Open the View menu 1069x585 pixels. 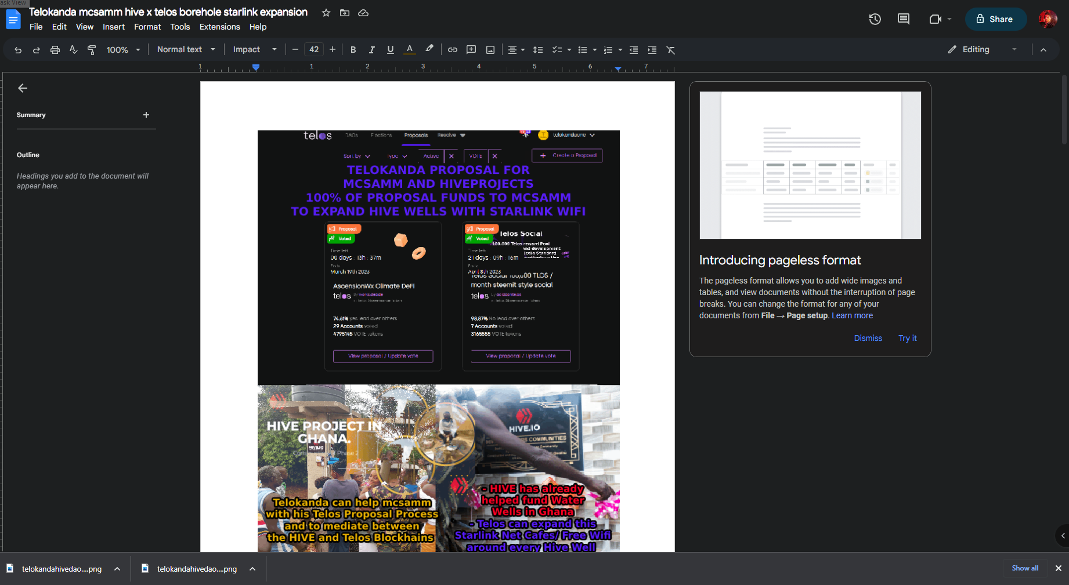tap(85, 27)
